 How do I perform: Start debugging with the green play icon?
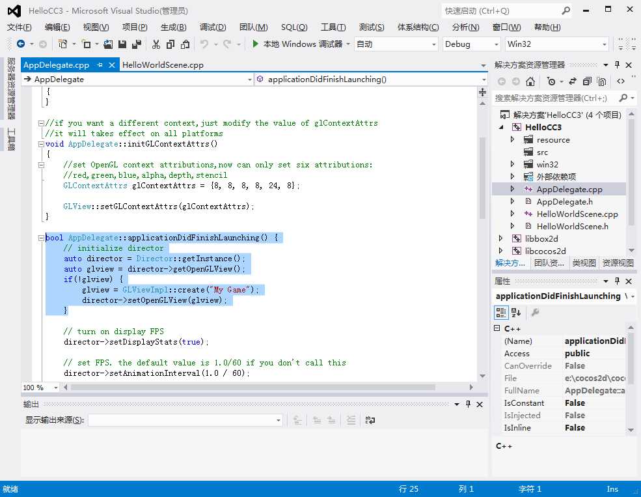tap(255, 44)
